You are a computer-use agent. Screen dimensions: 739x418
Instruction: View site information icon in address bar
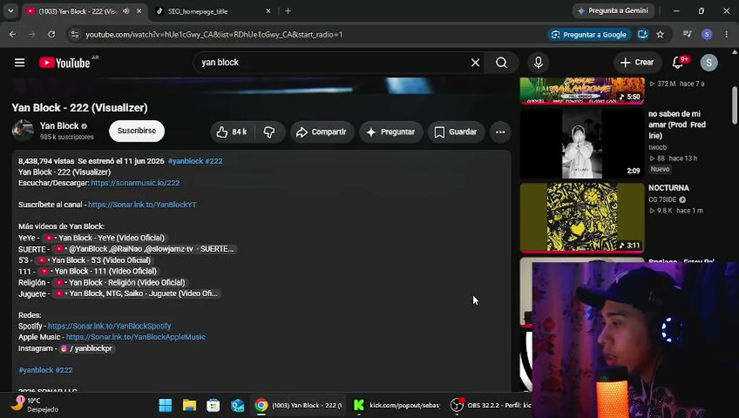coord(74,35)
